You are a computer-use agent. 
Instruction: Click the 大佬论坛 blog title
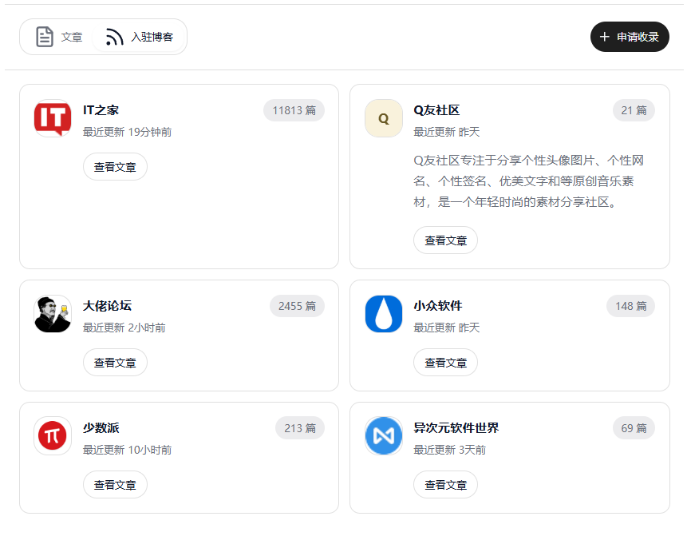point(108,306)
